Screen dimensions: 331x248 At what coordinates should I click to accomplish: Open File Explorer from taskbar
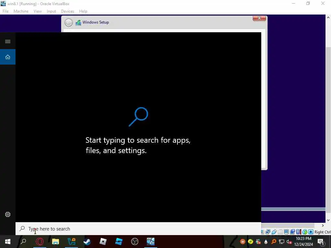point(56,242)
